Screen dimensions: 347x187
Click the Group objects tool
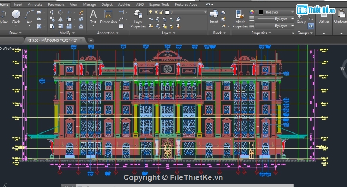point(301,19)
